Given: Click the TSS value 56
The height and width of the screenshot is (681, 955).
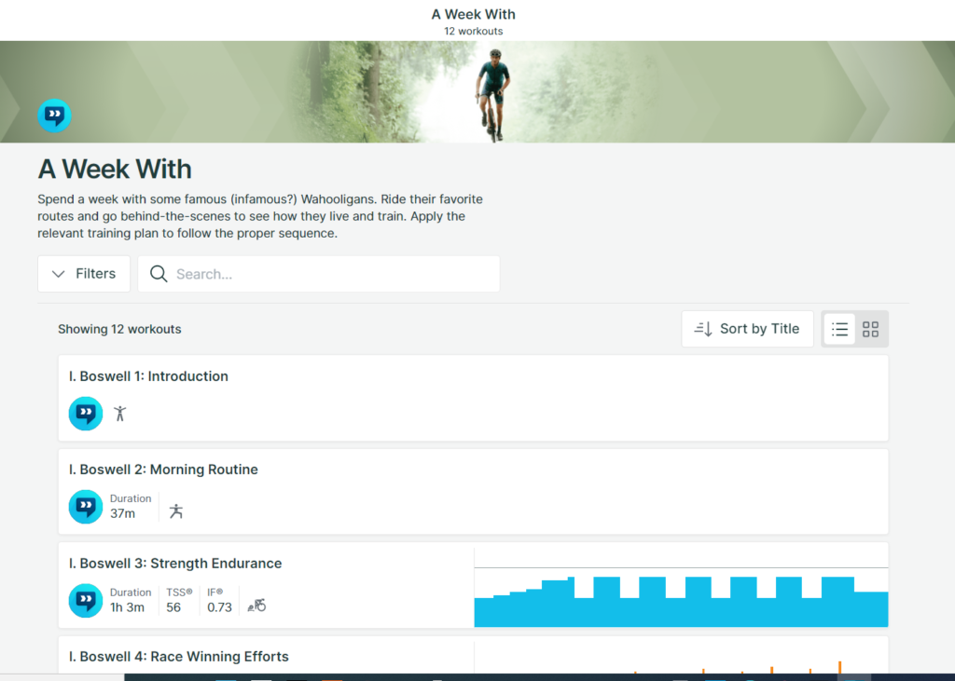Looking at the screenshot, I should coord(173,607).
